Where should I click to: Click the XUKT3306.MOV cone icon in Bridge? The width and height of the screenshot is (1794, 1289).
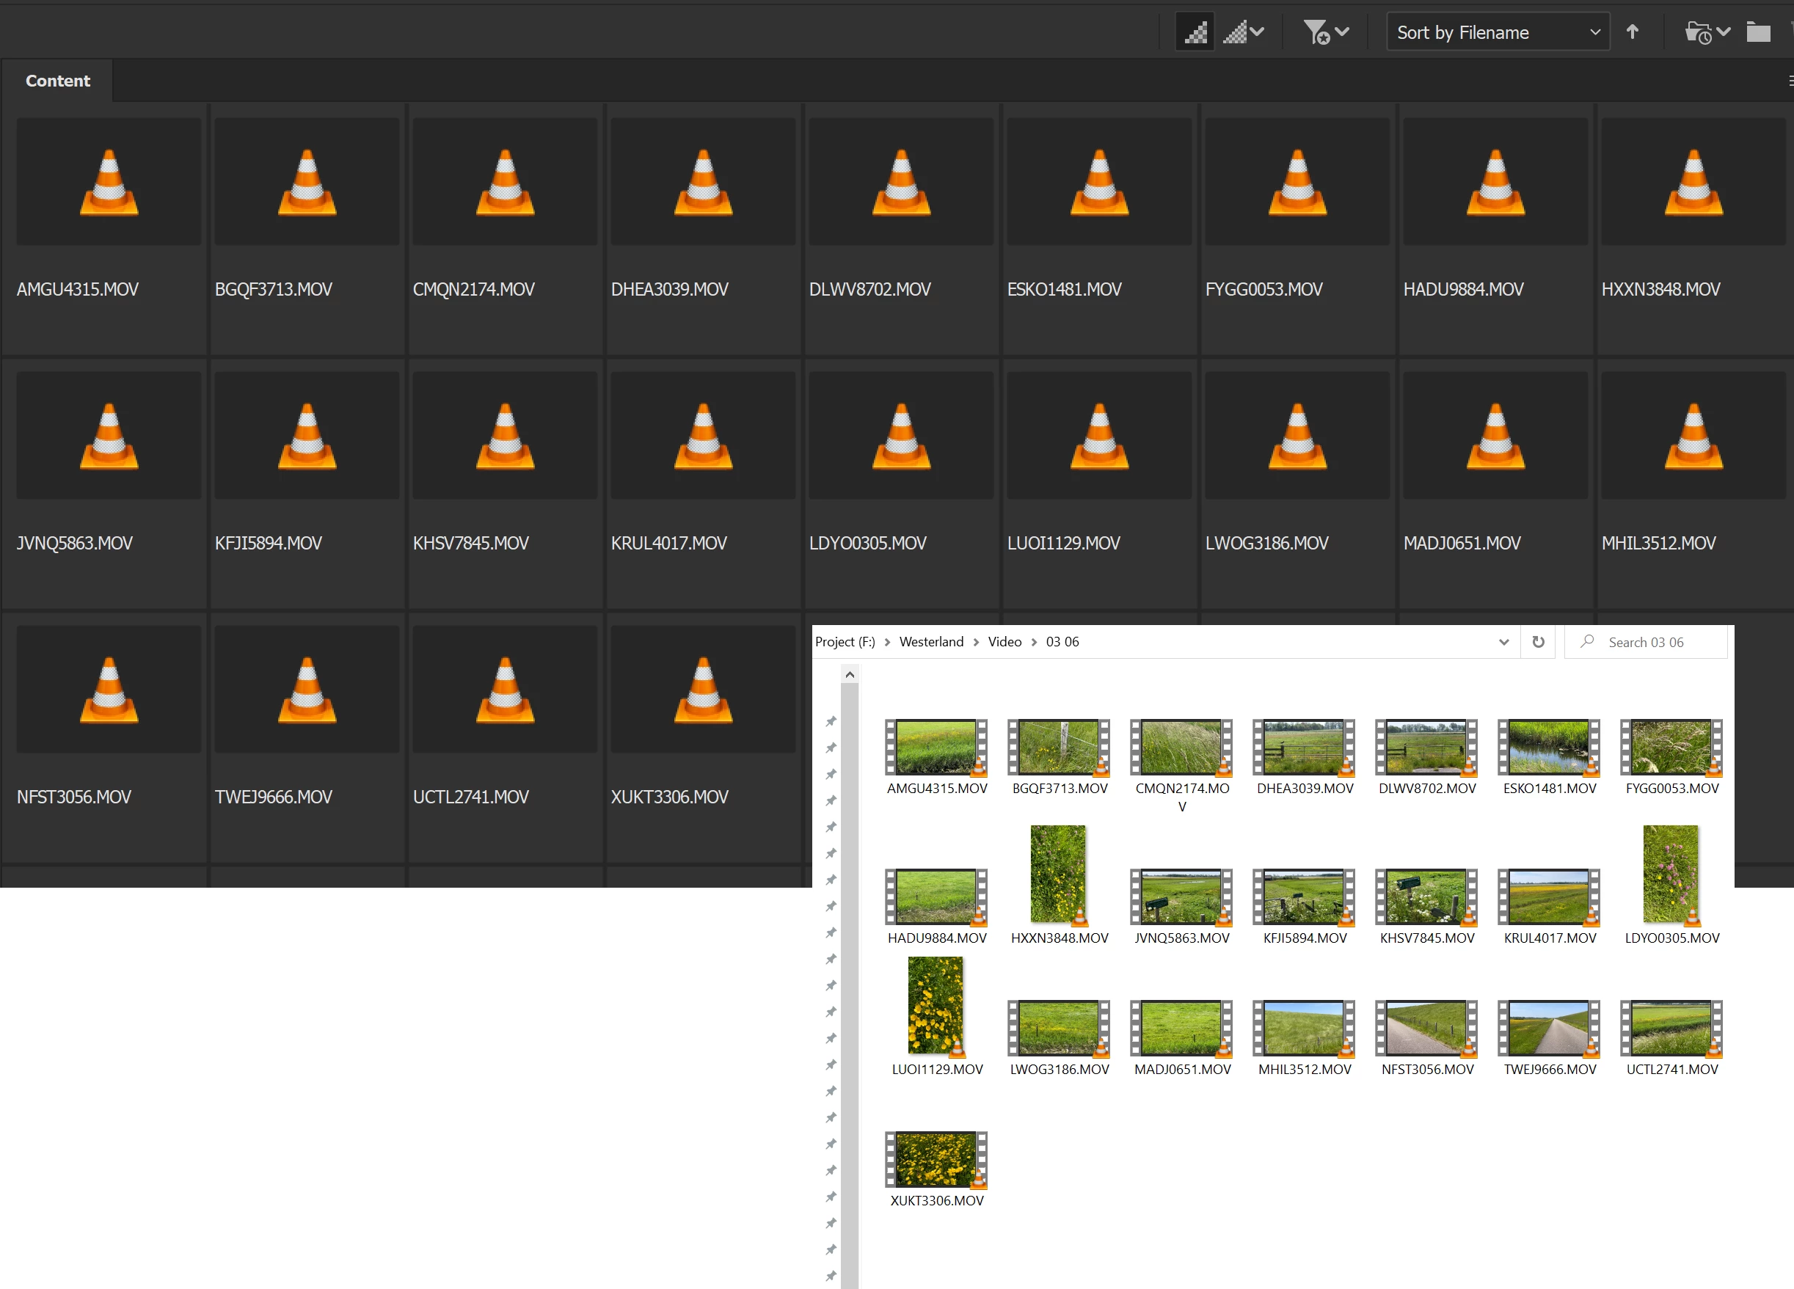point(702,690)
